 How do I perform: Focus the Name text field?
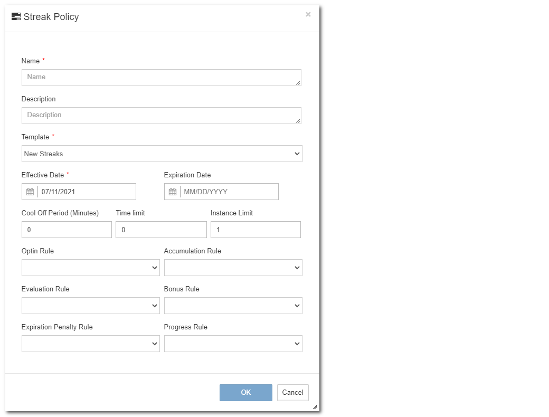161,77
